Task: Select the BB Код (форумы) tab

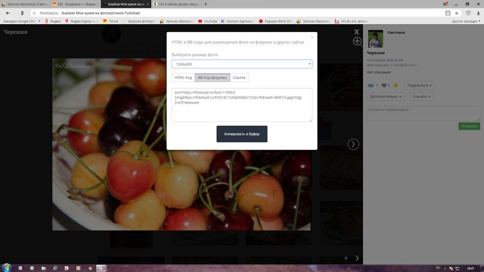Action: 212,77
